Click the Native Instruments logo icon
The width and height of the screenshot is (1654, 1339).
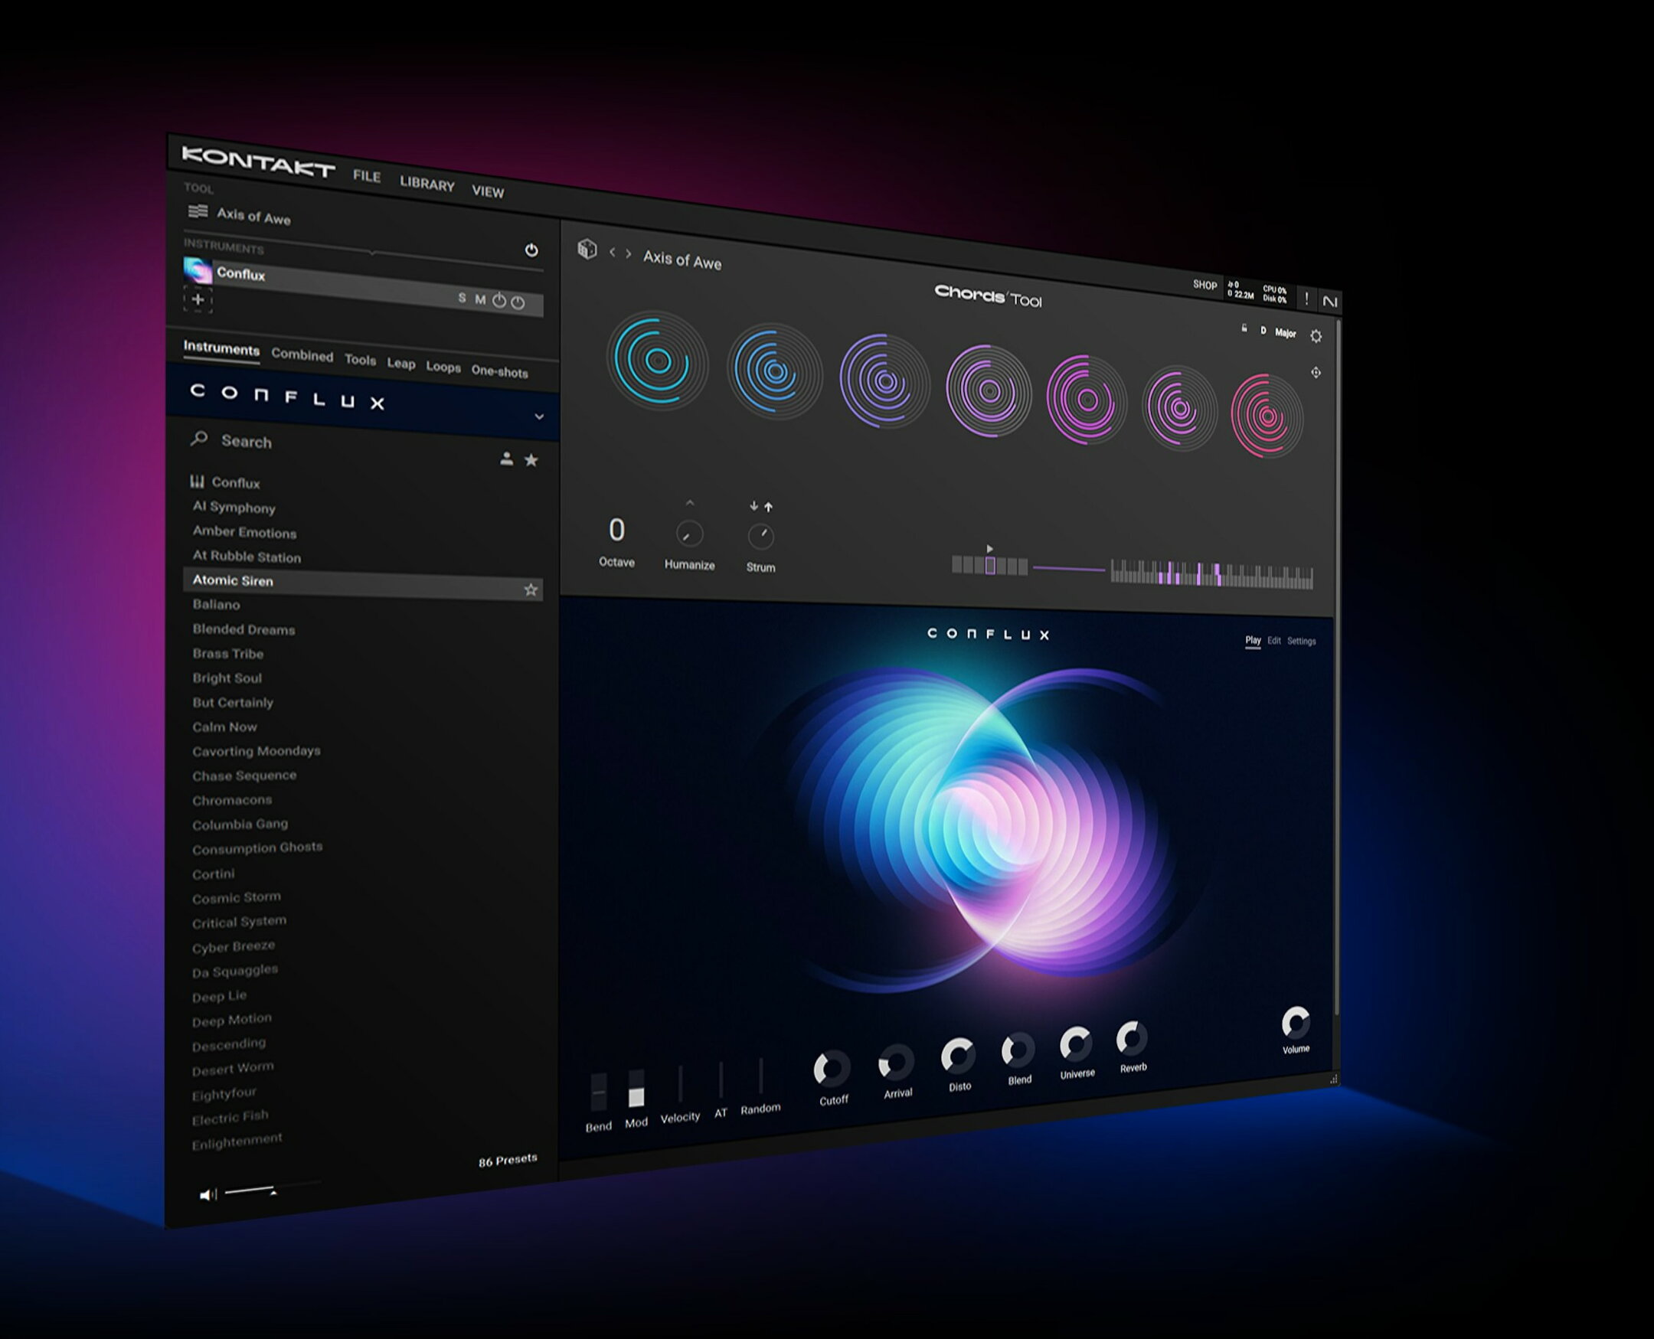tap(1330, 302)
